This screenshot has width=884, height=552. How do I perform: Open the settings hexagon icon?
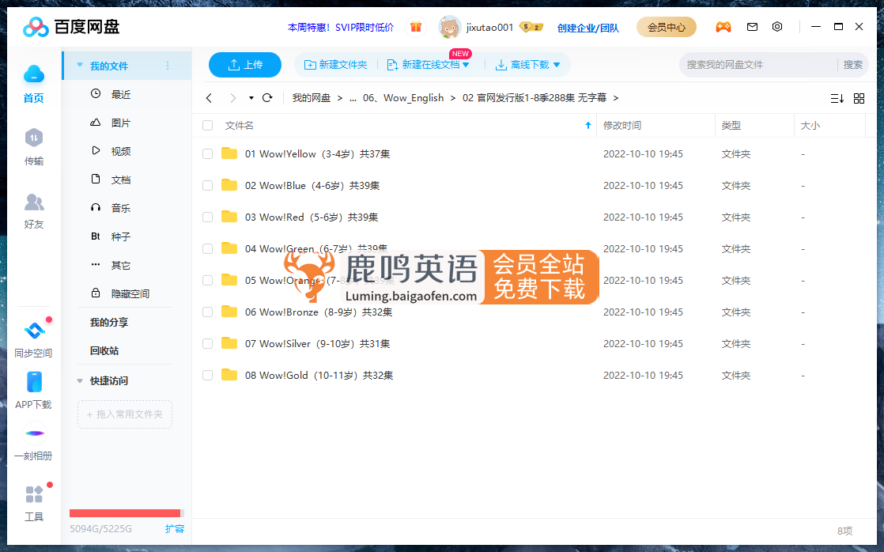[x=777, y=27]
